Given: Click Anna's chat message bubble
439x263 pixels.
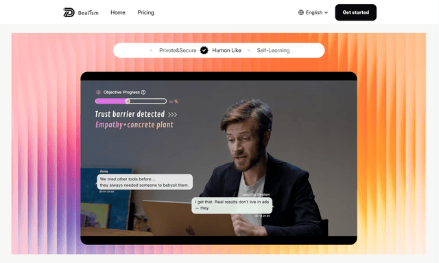Looking at the screenshot, I should (x=145, y=182).
